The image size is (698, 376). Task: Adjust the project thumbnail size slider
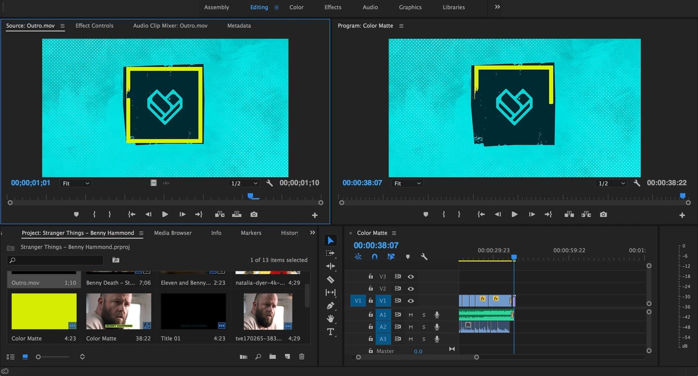click(39, 357)
